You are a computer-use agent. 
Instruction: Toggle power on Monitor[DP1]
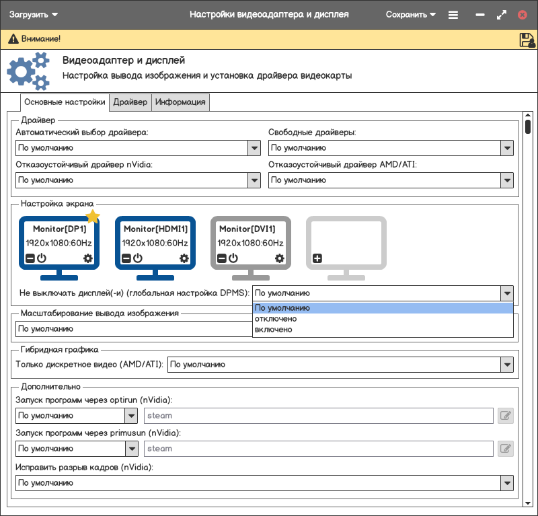(42, 258)
